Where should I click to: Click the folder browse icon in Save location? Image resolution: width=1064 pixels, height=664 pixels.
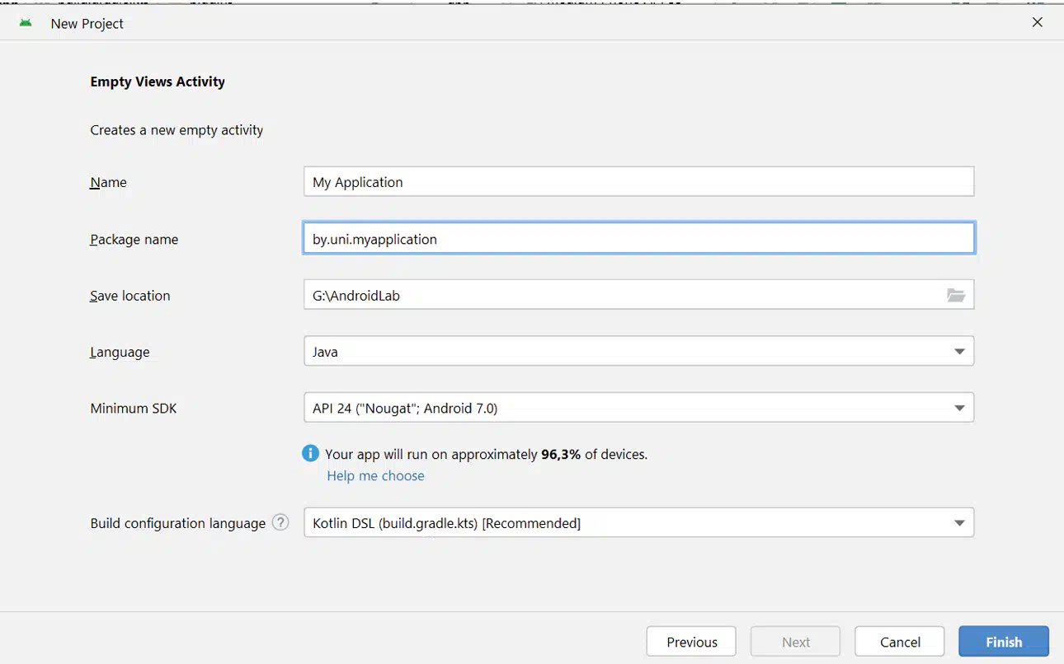(956, 295)
